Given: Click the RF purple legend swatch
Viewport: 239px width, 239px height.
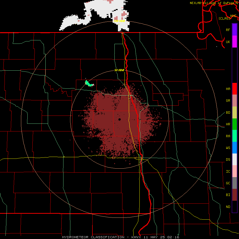Looking at the screenshot, I should pos(234,30).
